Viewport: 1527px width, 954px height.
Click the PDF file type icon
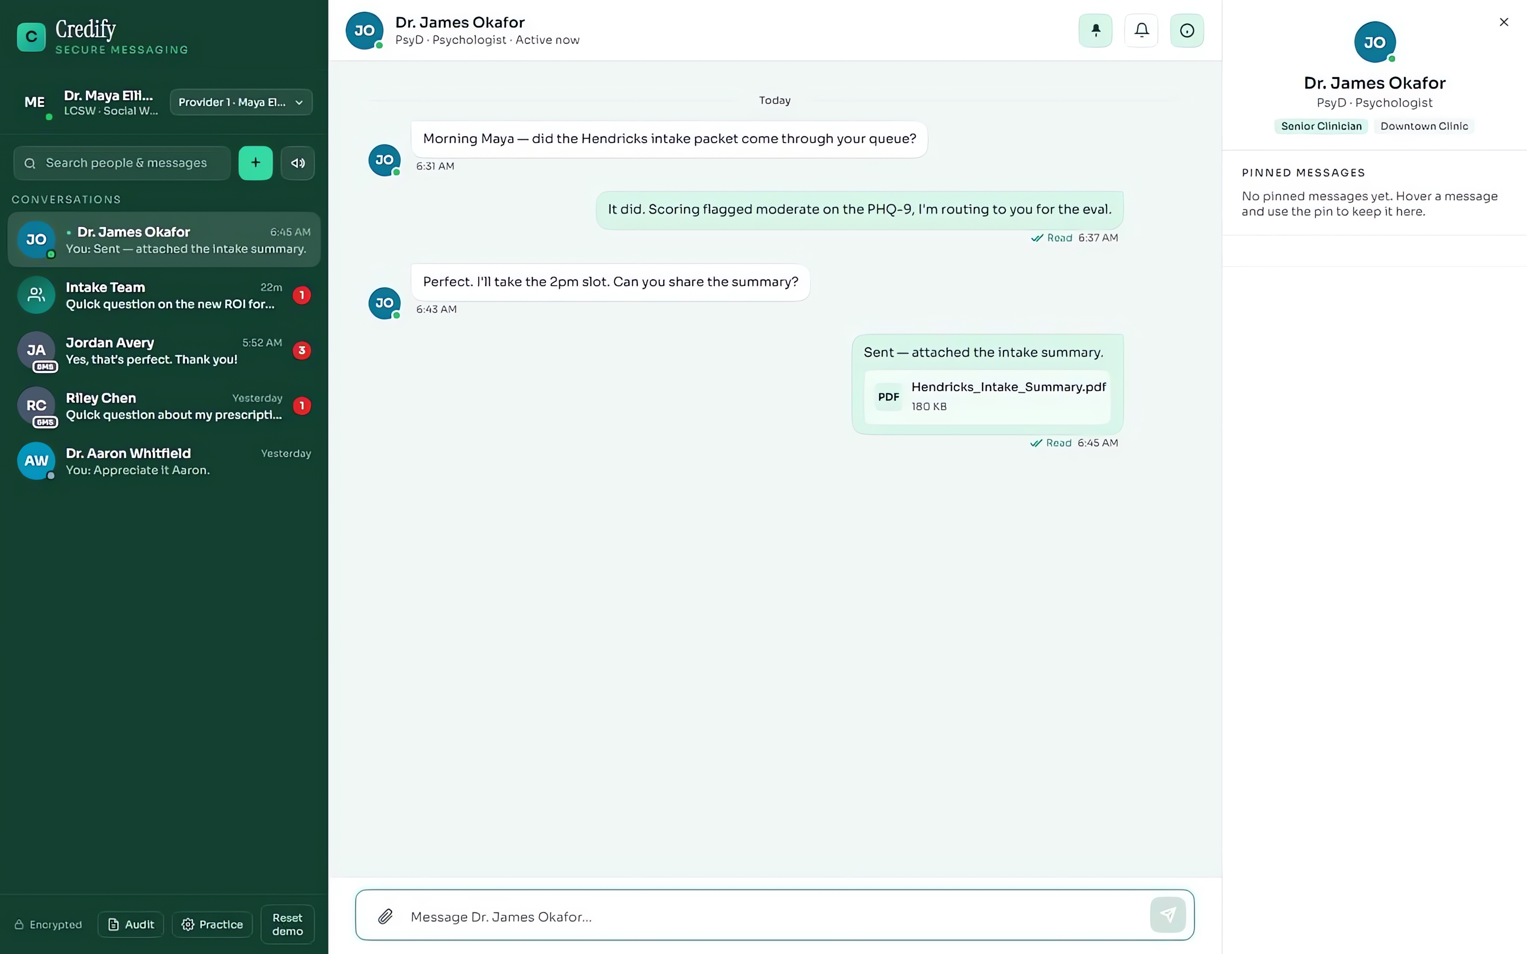[888, 397]
